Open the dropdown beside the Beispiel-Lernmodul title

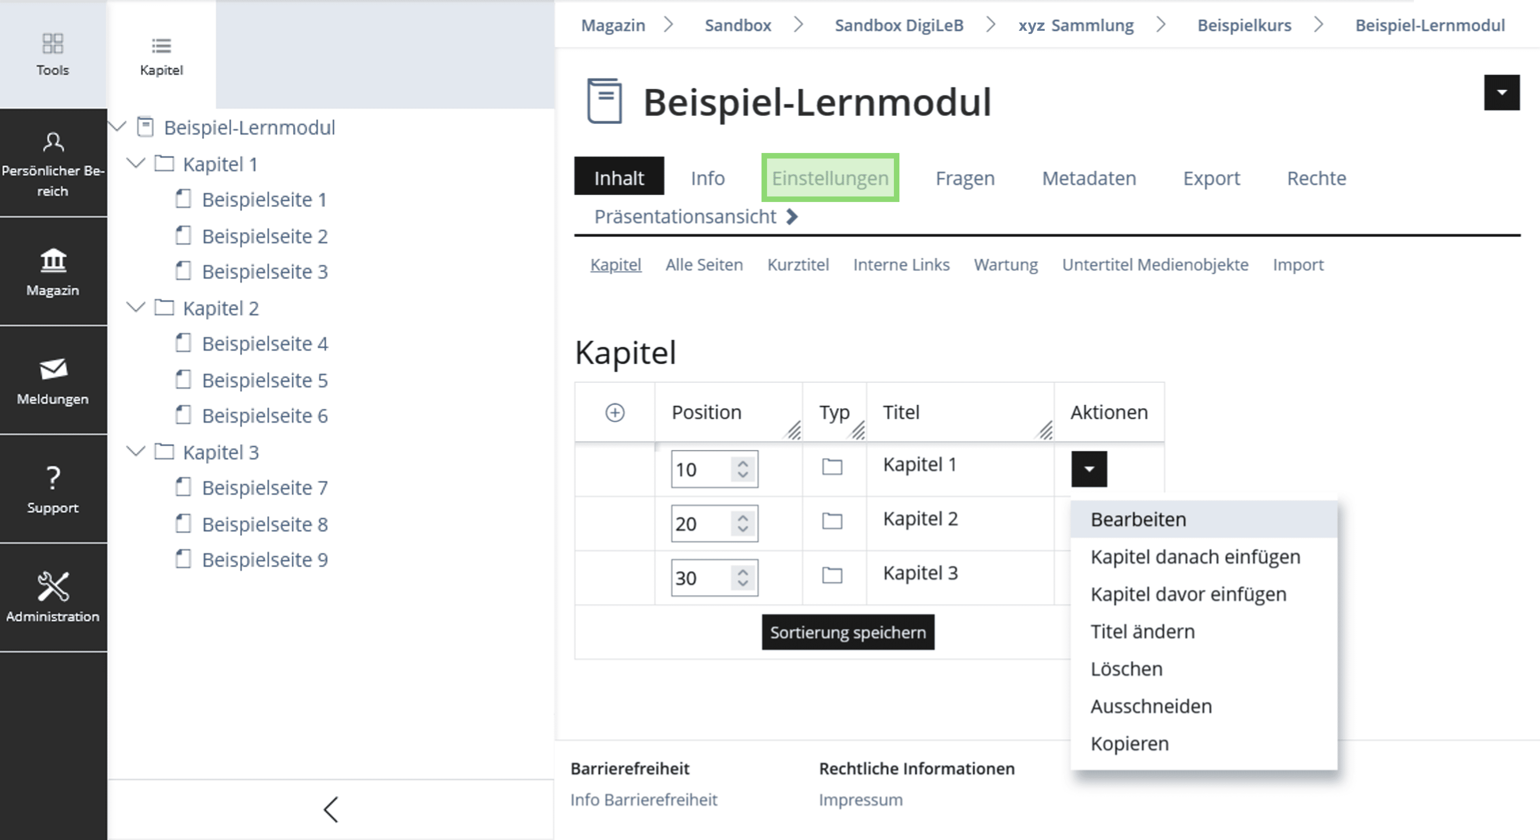tap(1501, 92)
